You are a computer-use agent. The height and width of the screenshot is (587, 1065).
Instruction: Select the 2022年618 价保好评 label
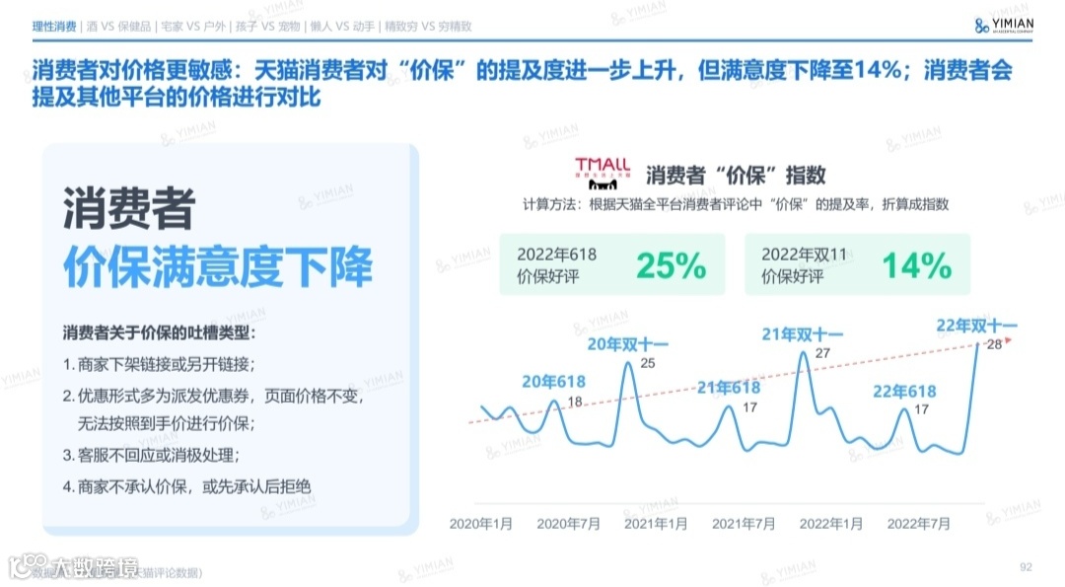pyautogui.click(x=557, y=265)
